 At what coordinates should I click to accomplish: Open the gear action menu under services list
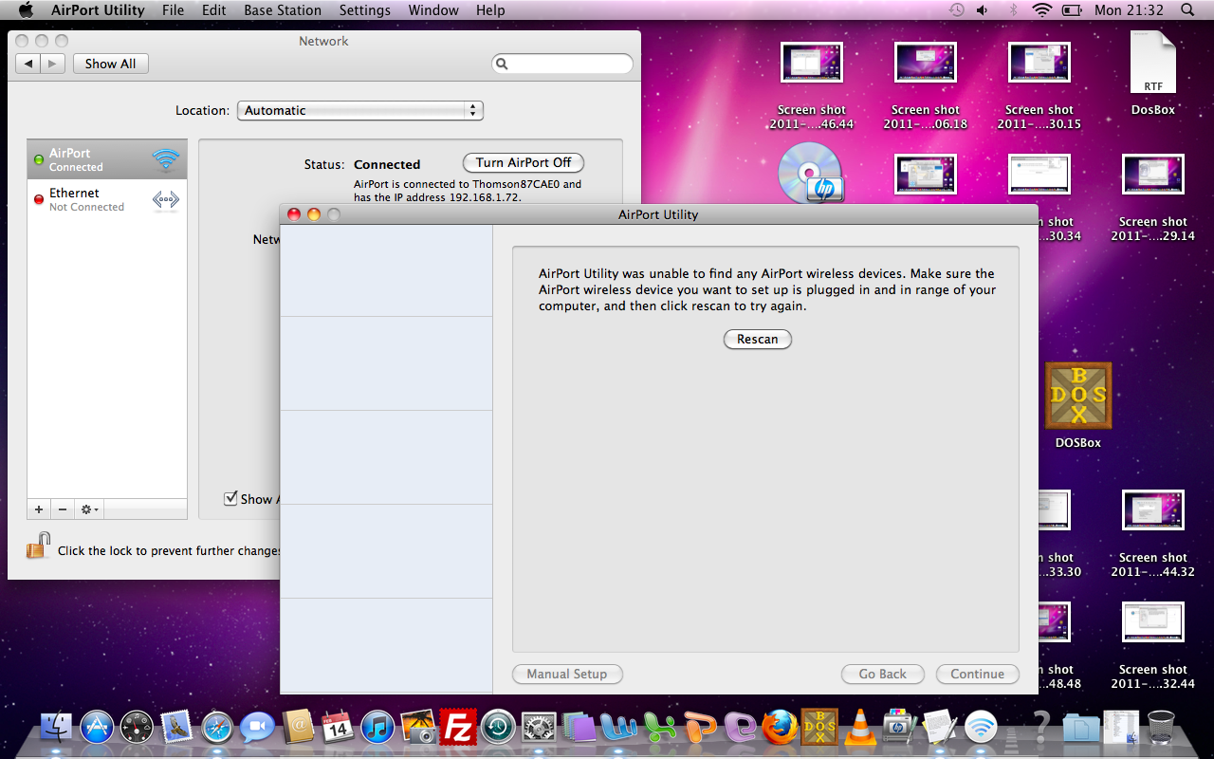(89, 509)
